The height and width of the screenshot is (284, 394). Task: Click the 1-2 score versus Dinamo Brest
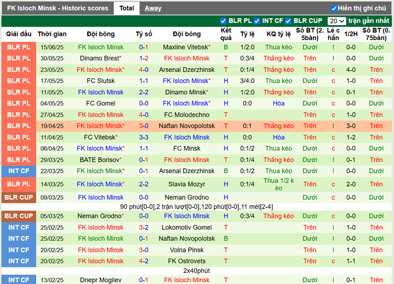pos(144,58)
